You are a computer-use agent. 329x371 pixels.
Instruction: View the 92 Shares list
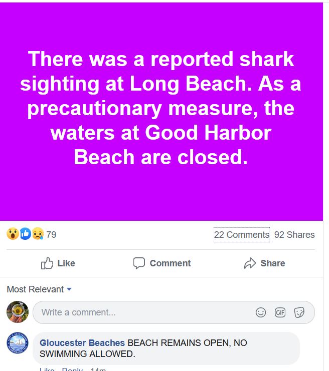(x=294, y=235)
